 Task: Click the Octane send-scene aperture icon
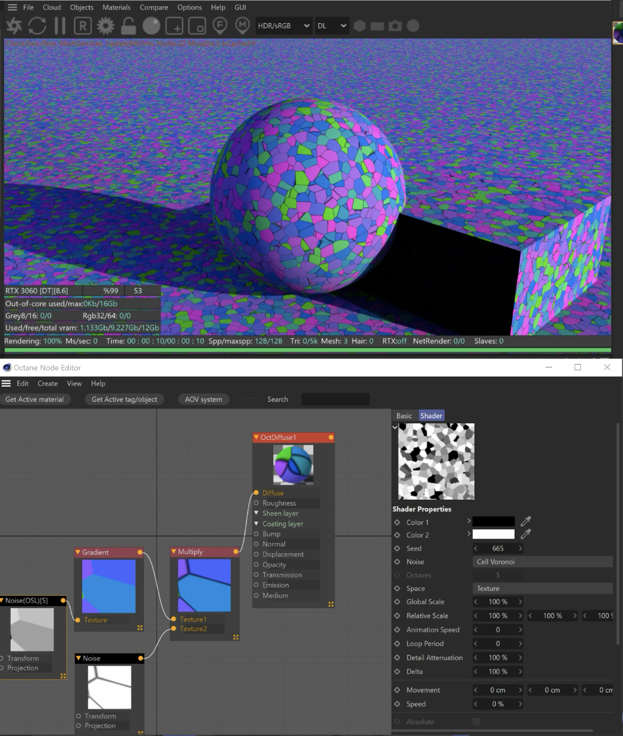click(x=14, y=26)
